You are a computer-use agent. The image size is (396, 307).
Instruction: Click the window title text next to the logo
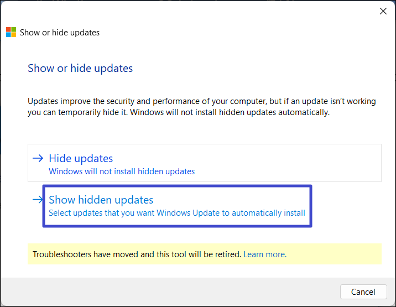[x=60, y=33]
